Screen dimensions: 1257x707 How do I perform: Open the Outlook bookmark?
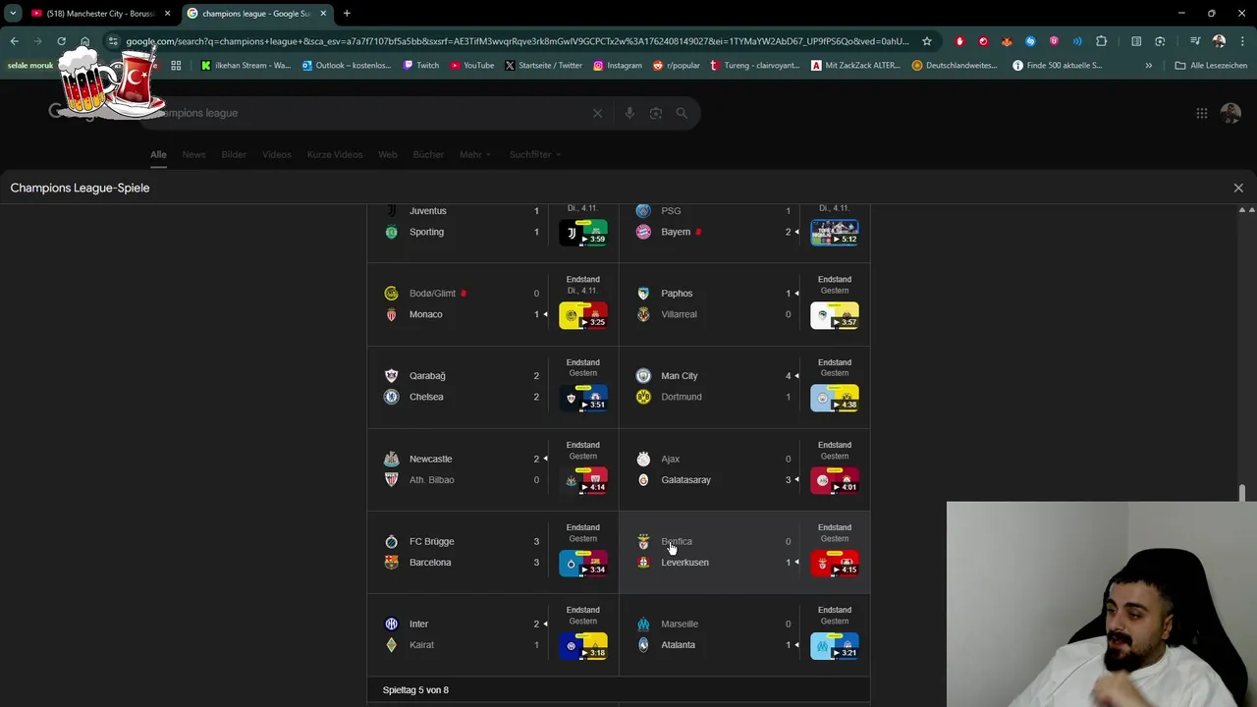coord(348,66)
